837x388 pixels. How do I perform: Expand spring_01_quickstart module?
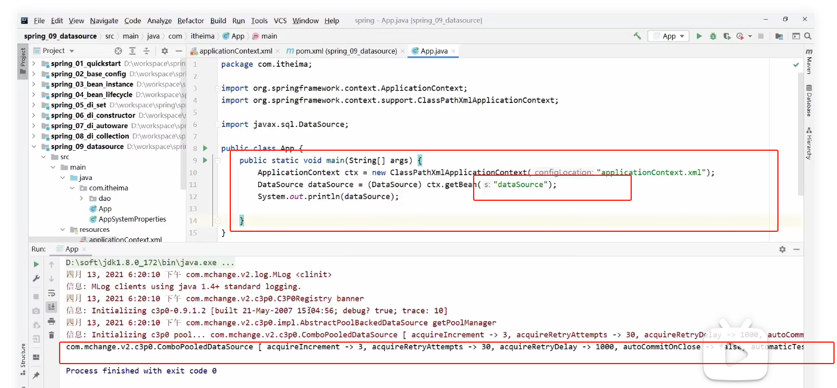click(33, 63)
